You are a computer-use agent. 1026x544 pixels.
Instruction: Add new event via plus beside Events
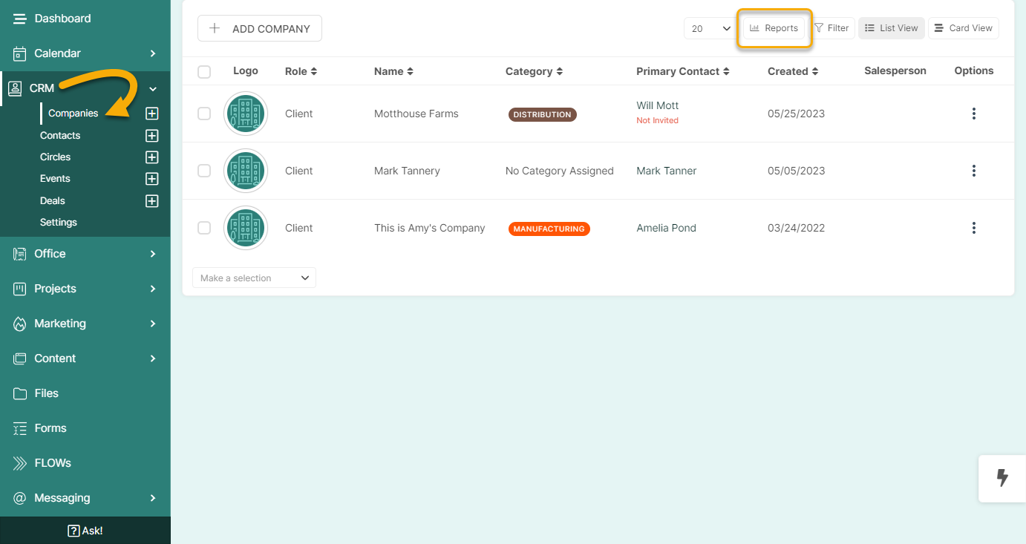pos(152,179)
